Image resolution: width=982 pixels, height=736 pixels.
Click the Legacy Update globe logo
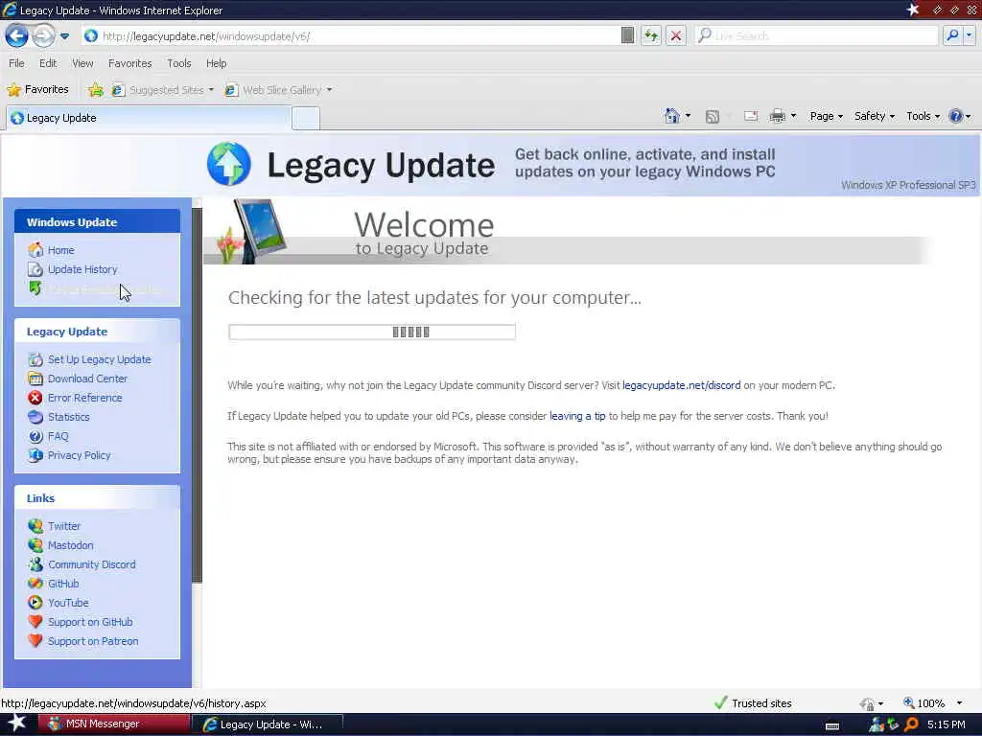[229, 164]
